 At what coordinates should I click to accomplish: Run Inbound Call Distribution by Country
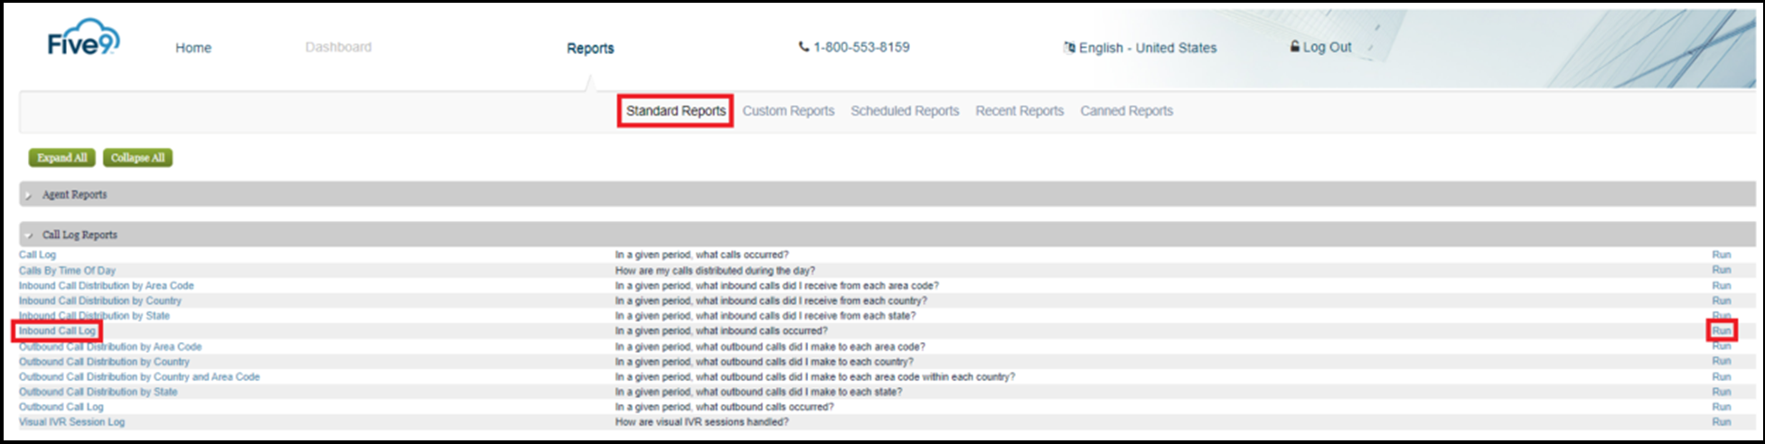pyautogui.click(x=1721, y=301)
